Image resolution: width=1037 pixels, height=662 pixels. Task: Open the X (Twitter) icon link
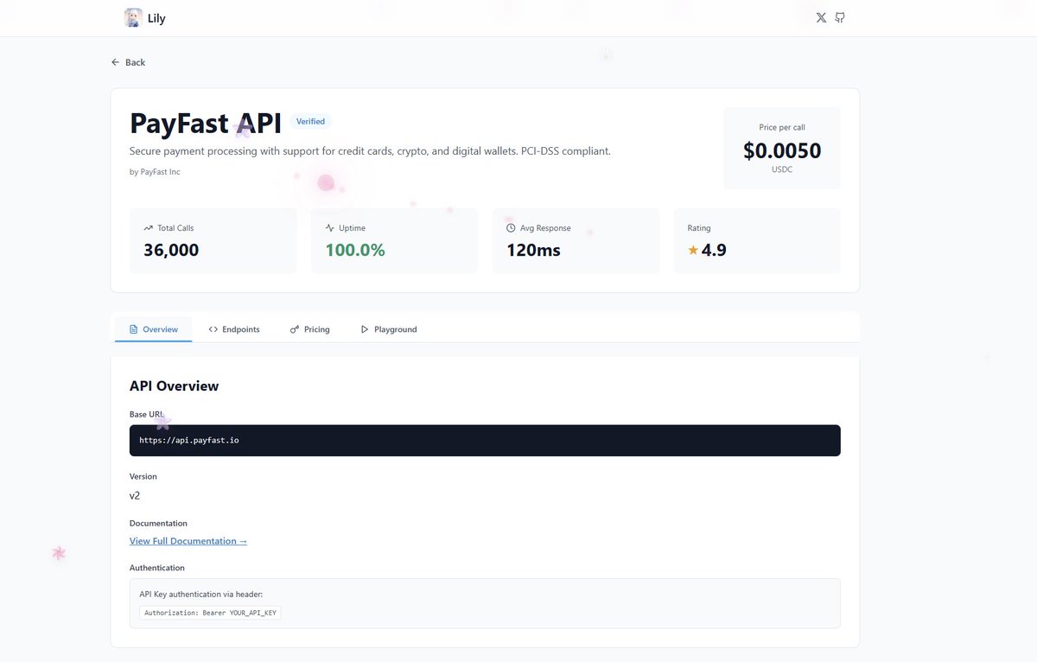pos(821,18)
